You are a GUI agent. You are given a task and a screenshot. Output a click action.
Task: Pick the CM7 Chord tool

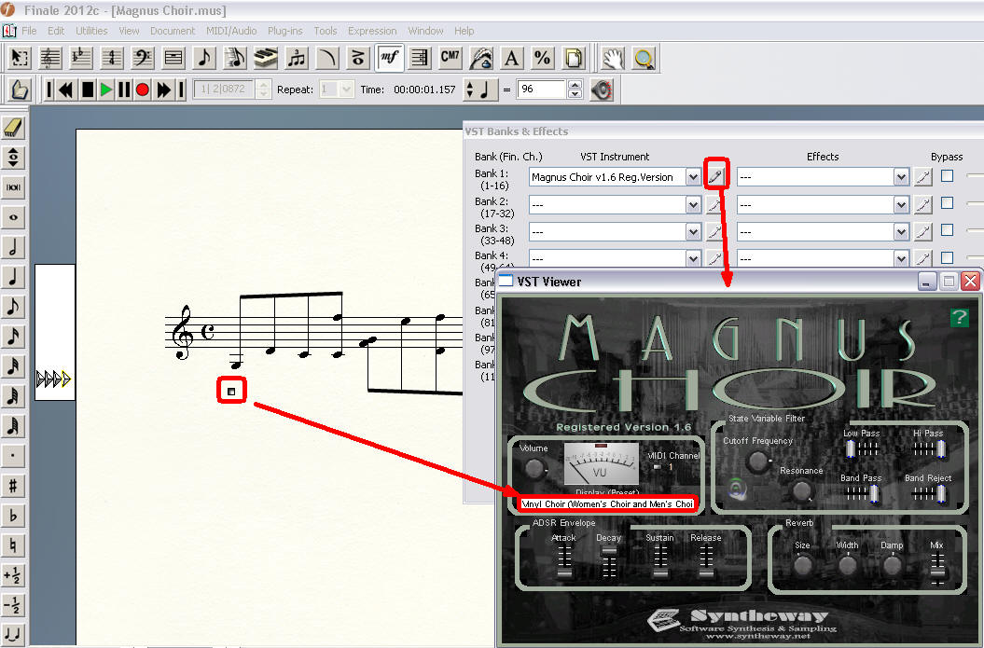tap(450, 59)
